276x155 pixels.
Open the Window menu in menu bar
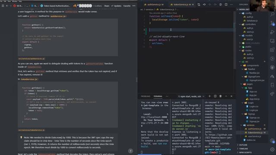click(x=15, y=1)
